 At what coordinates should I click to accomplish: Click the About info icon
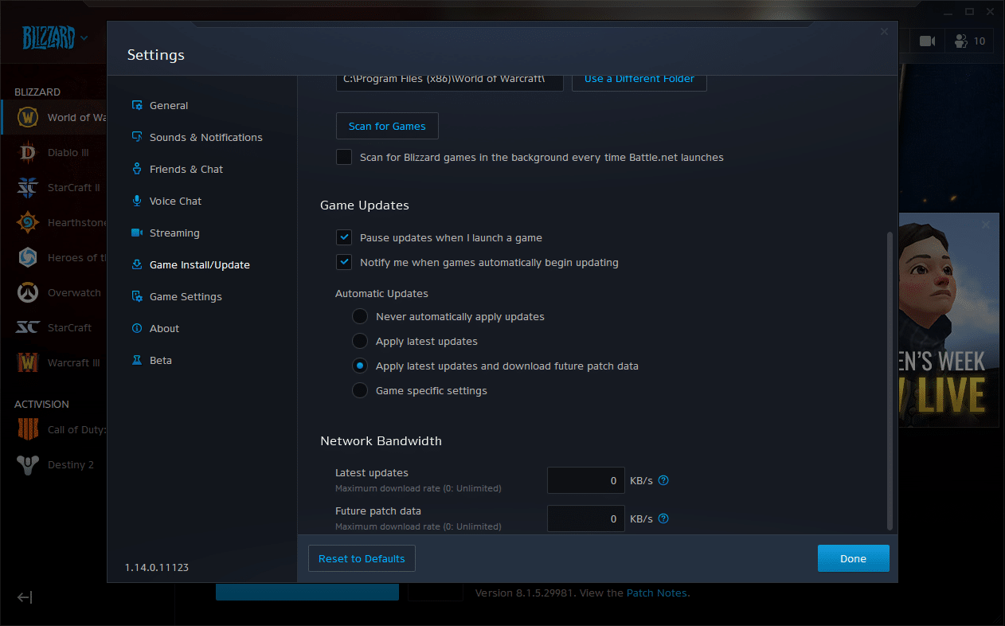tap(136, 328)
